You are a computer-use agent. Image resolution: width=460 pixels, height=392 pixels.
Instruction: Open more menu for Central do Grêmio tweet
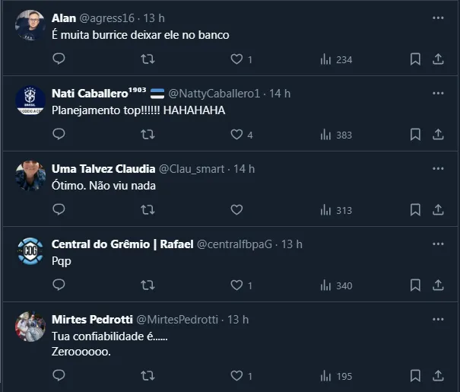click(438, 244)
